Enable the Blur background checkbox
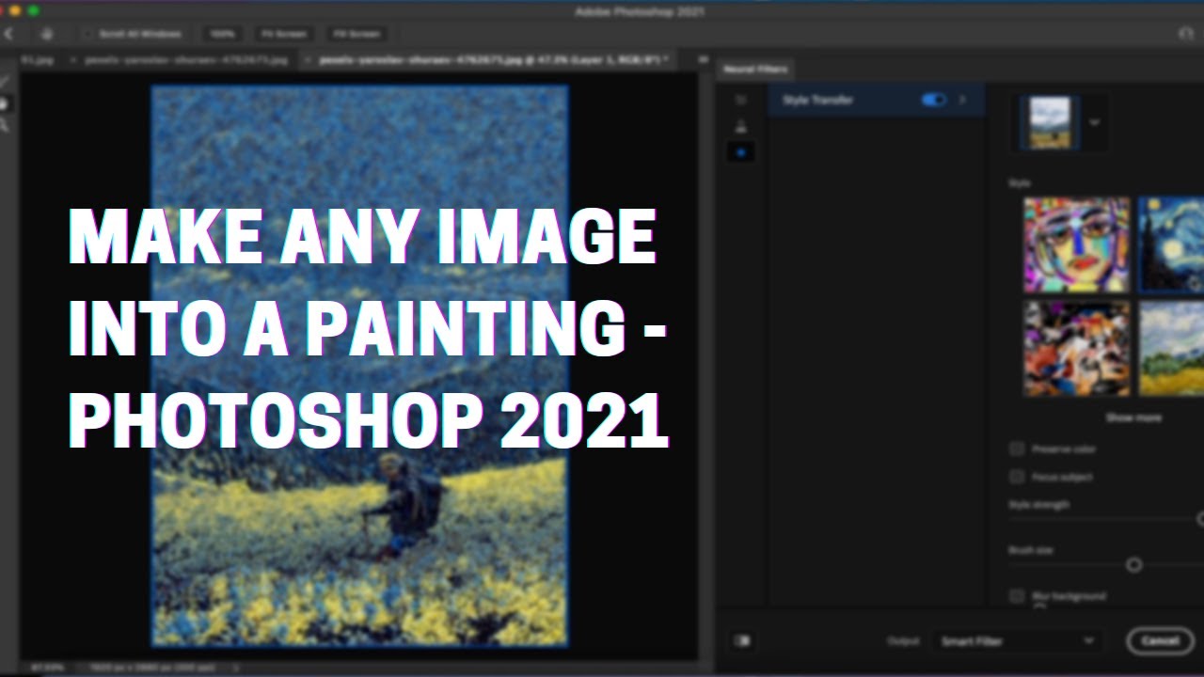The height and width of the screenshot is (677, 1204). tap(1016, 596)
